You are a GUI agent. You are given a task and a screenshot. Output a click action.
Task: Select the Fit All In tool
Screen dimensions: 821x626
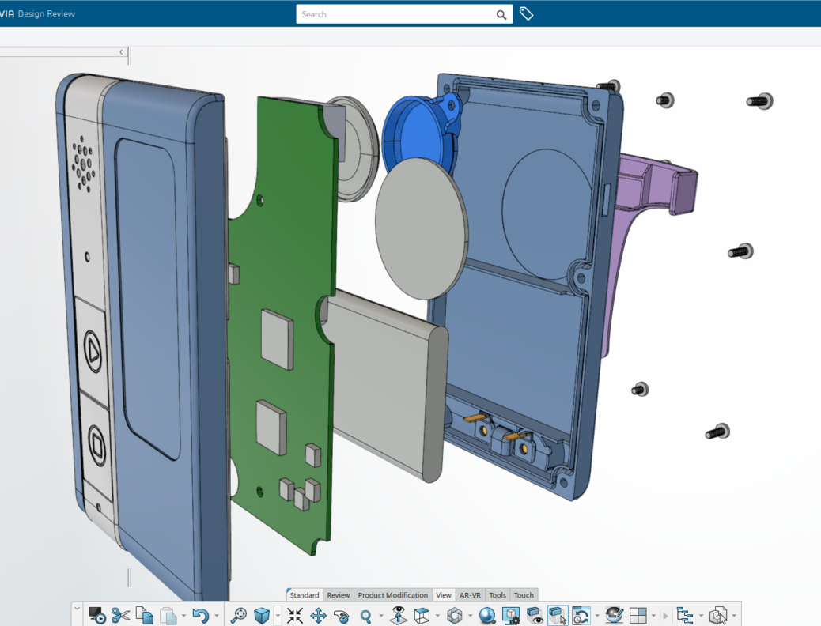[295, 615]
